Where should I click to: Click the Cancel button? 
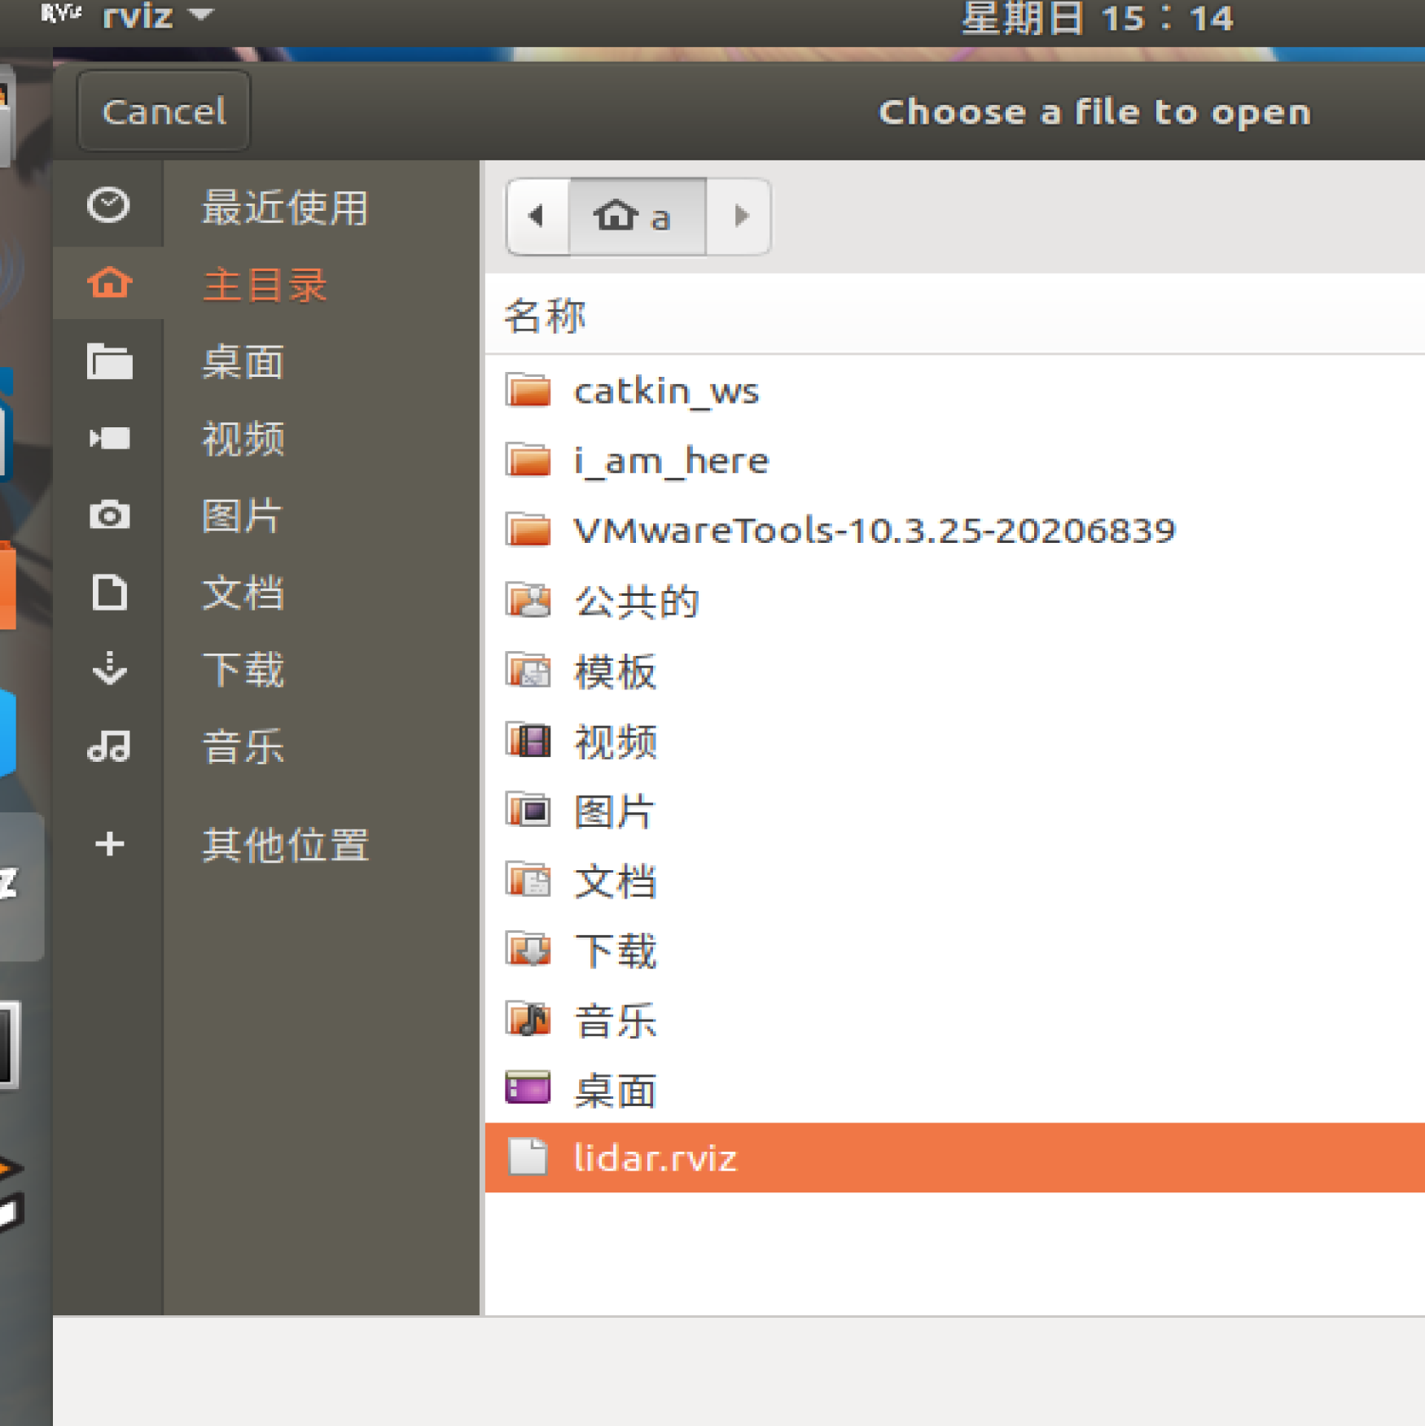[164, 112]
